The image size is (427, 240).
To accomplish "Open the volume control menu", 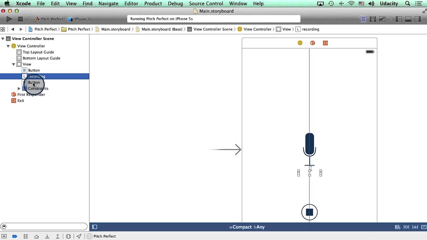I will click(x=371, y=4).
